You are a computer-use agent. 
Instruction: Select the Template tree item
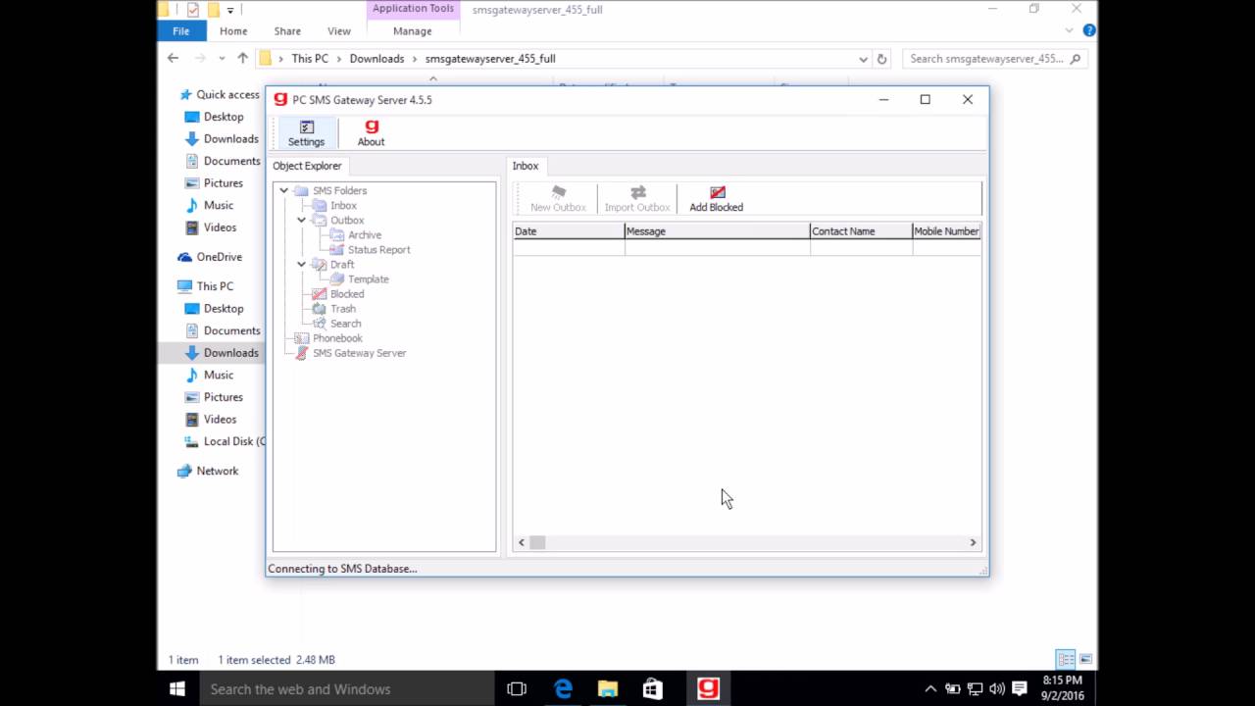tap(368, 279)
